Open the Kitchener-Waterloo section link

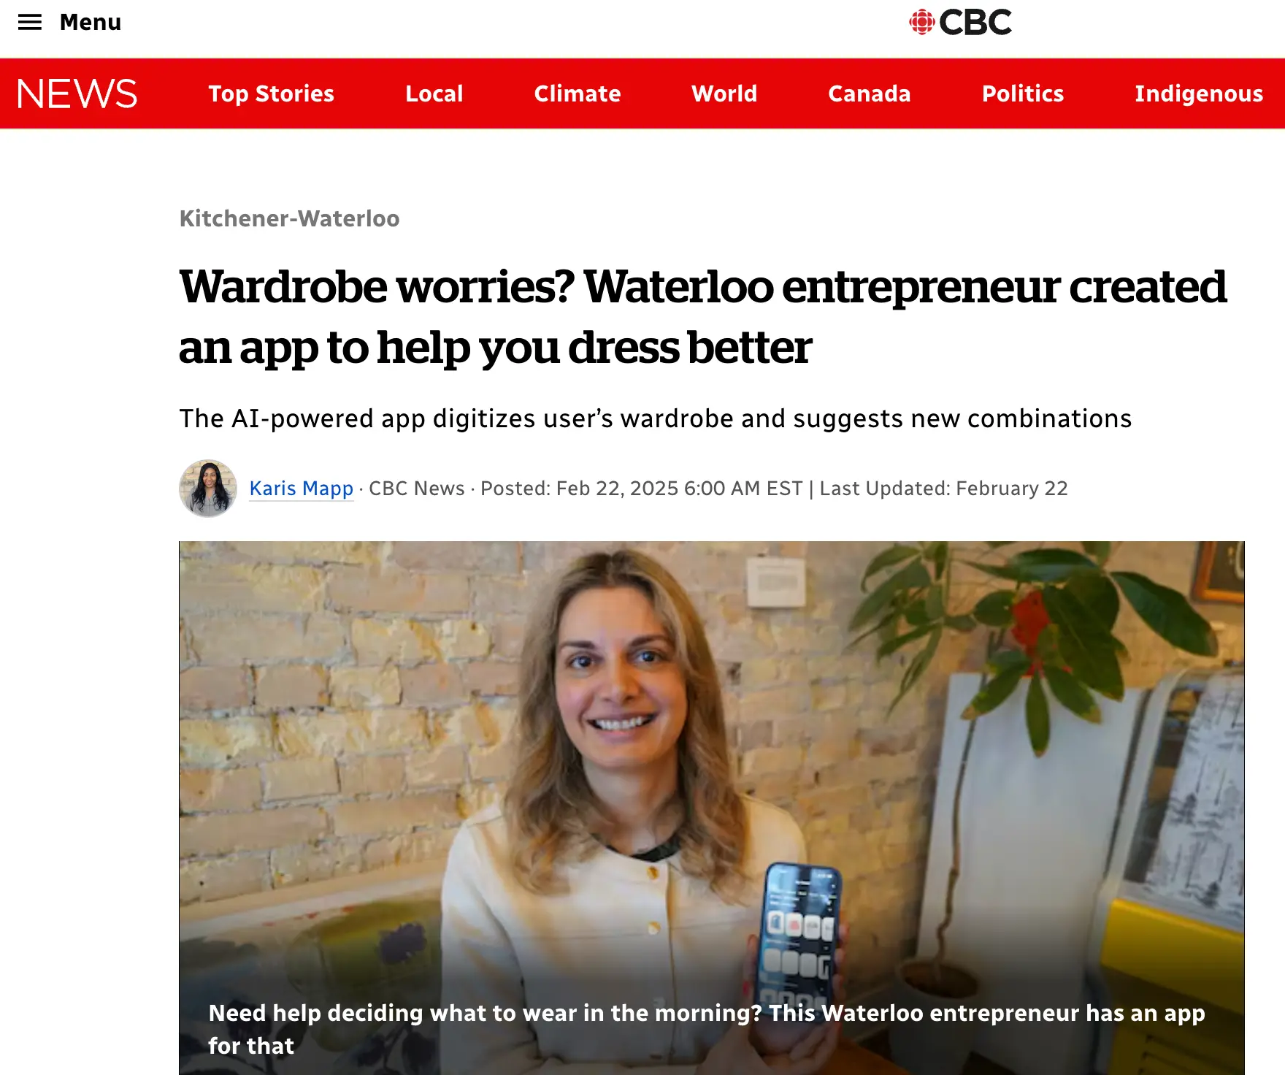tap(289, 218)
